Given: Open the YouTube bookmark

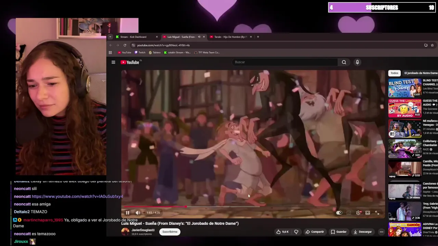Looking at the screenshot, I should 125,53.
